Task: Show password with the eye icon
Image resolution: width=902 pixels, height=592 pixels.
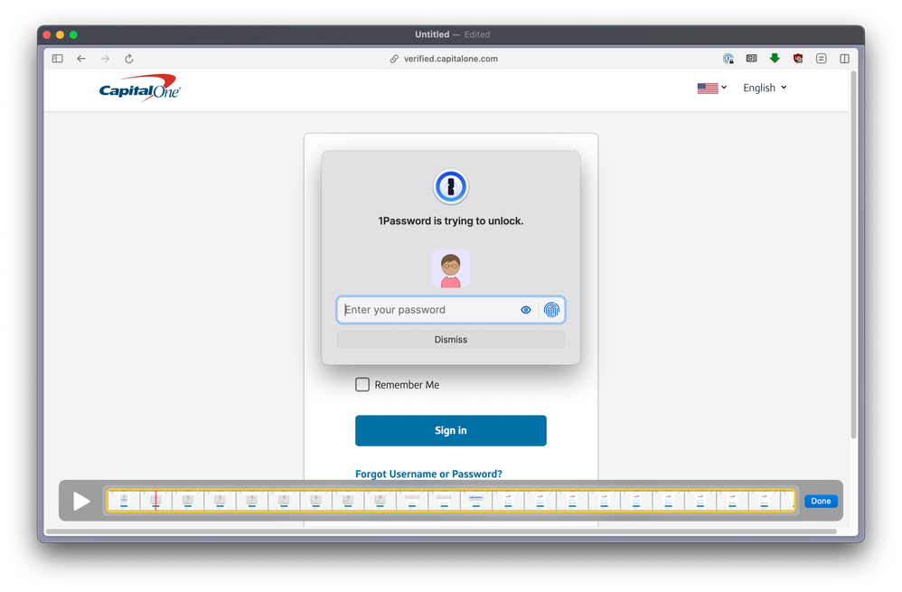Action: pos(526,310)
